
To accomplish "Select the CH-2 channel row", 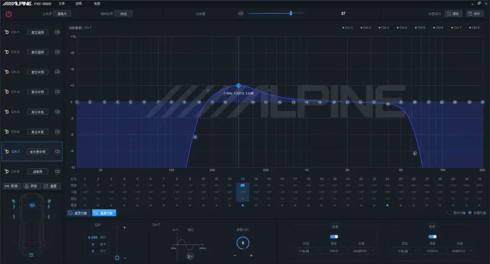I will pos(32,52).
